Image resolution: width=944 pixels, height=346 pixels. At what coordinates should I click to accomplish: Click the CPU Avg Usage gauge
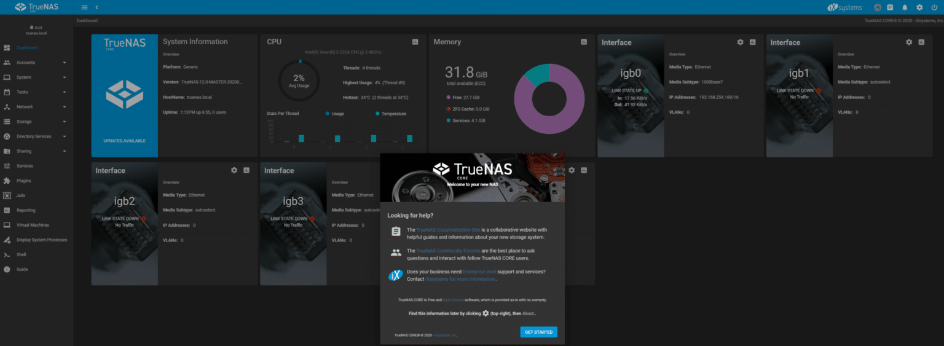click(x=299, y=81)
